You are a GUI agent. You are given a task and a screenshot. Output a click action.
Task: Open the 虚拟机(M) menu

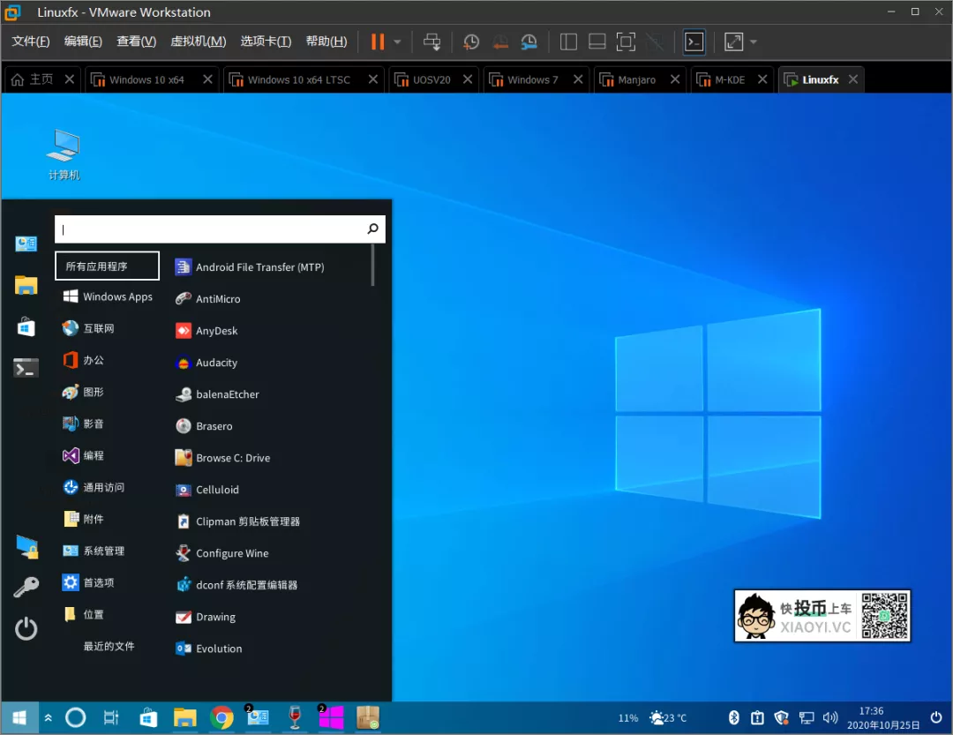[198, 41]
